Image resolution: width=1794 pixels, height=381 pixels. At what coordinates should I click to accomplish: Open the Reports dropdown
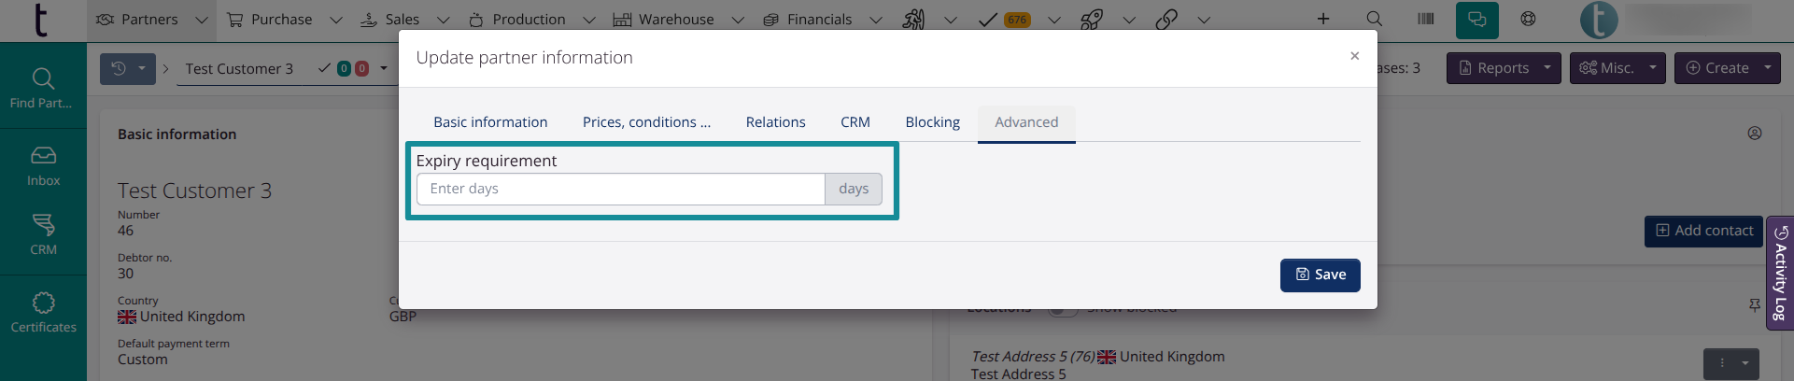click(1503, 68)
